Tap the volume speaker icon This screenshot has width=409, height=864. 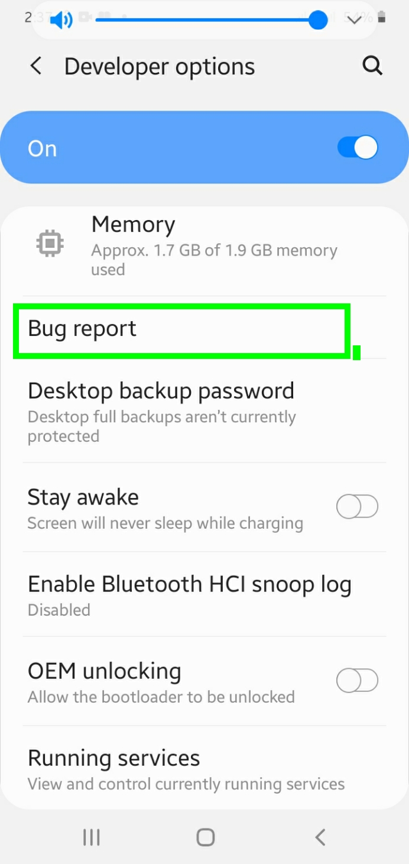[61, 21]
